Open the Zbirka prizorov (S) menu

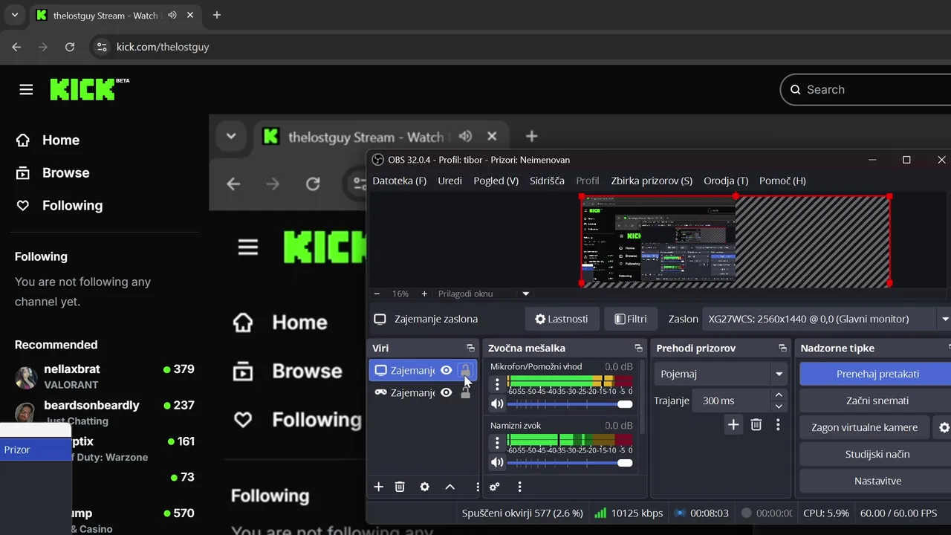(x=652, y=181)
